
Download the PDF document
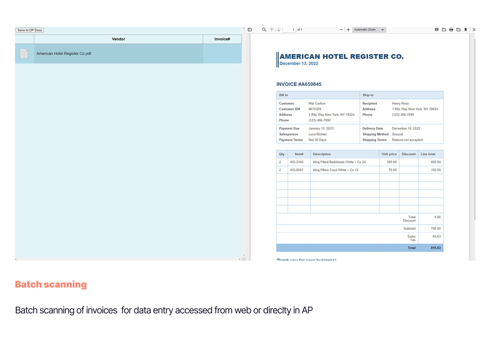pyautogui.click(x=459, y=30)
